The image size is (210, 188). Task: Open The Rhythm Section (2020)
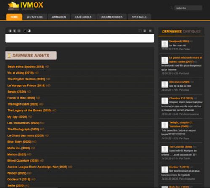[26, 79]
